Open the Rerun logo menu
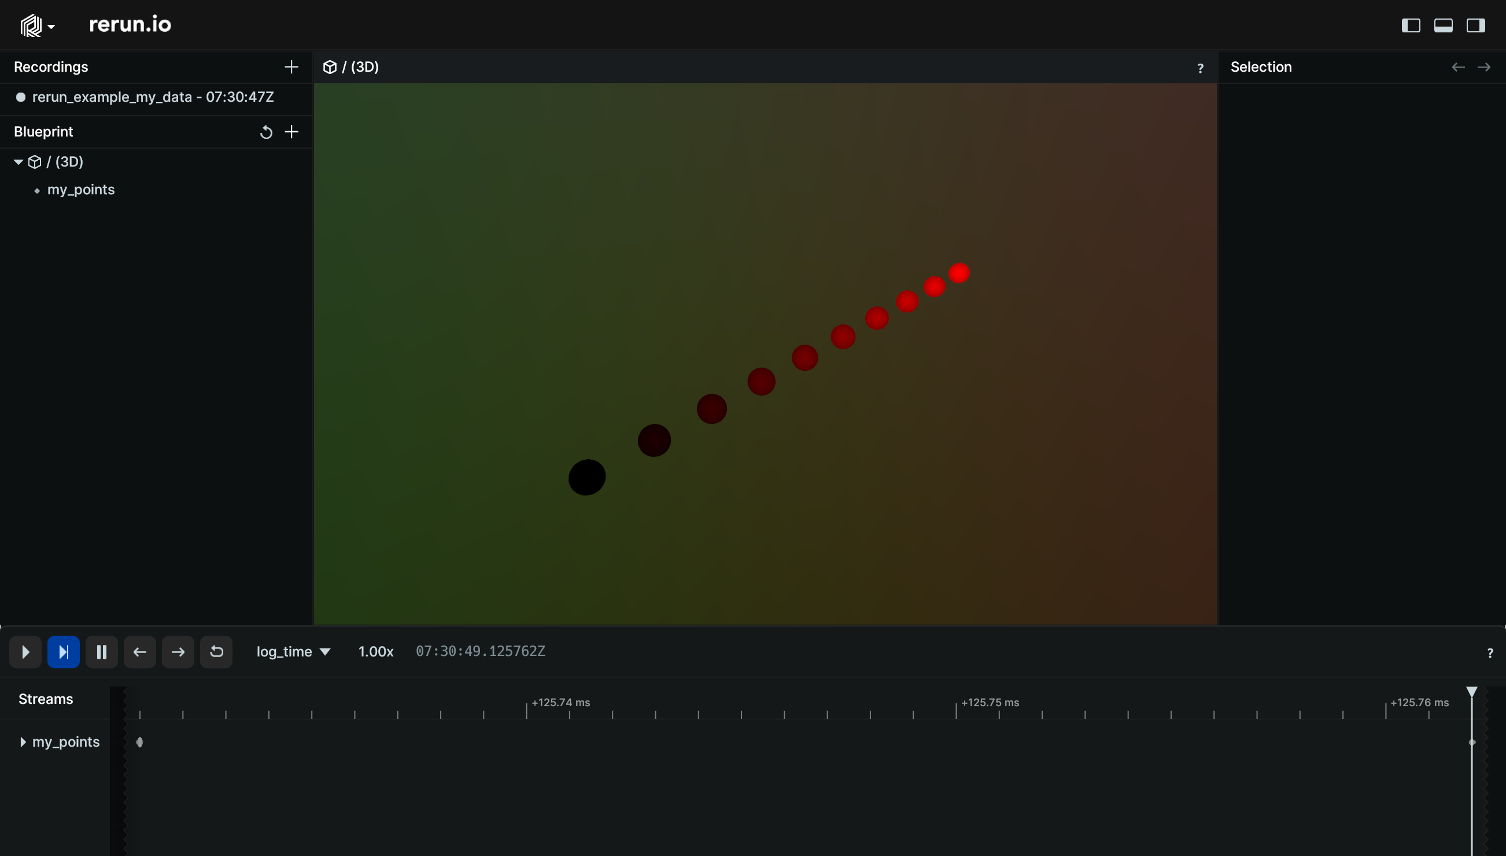 pyautogui.click(x=37, y=26)
